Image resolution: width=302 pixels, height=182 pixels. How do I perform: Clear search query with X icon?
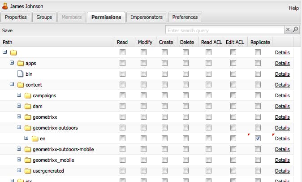pos(288,30)
